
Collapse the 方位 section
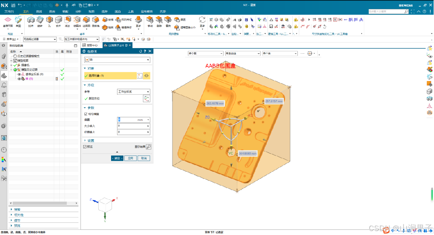click(89, 85)
